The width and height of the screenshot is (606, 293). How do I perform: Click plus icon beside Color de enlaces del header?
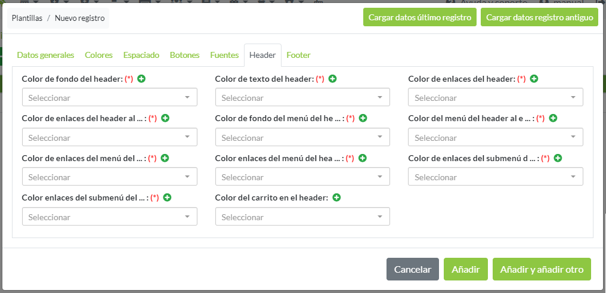[x=534, y=79]
